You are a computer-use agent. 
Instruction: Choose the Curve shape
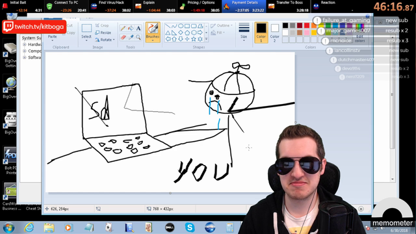click(x=174, y=26)
